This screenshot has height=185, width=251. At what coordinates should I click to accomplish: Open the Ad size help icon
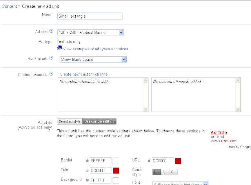pos(51,31)
